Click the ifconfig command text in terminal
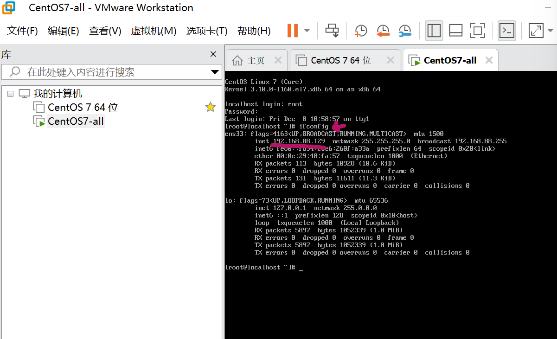557x339 pixels. (x=314, y=126)
